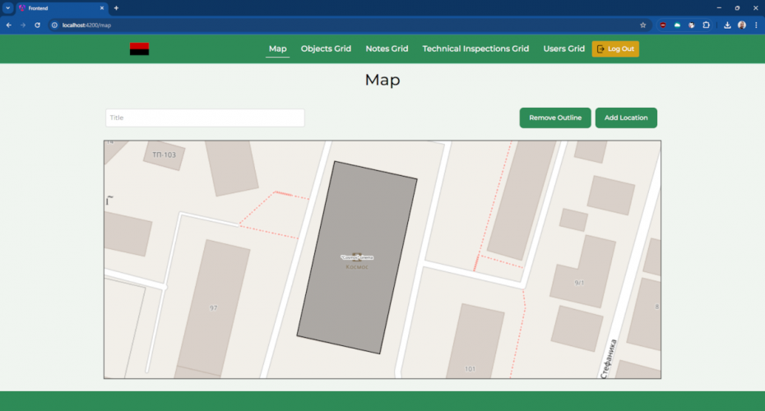
Task: Bookmark this page with the star icon
Action: [x=642, y=25]
